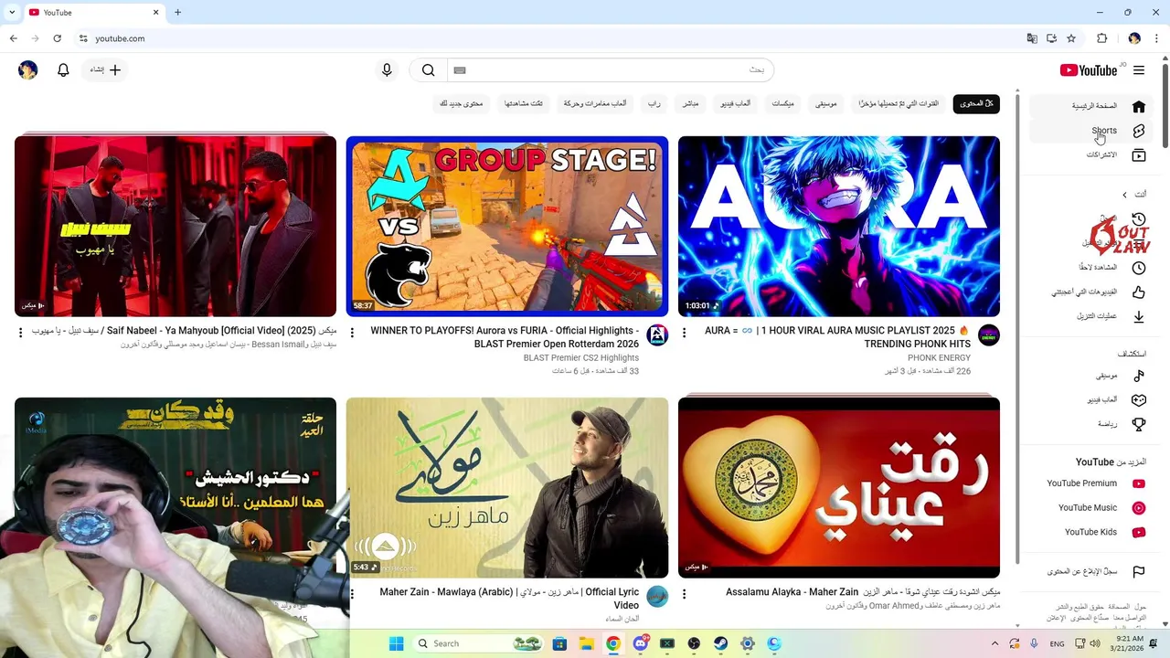Screen dimensions: 1170x658
Task: Open PHONK ENERGY channel name link
Action: pyautogui.click(x=939, y=358)
